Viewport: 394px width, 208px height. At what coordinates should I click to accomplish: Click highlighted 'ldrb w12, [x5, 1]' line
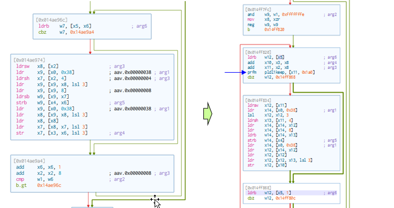(291, 193)
